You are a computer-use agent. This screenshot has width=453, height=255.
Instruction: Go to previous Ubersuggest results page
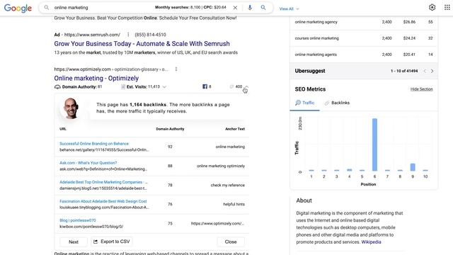pos(425,71)
